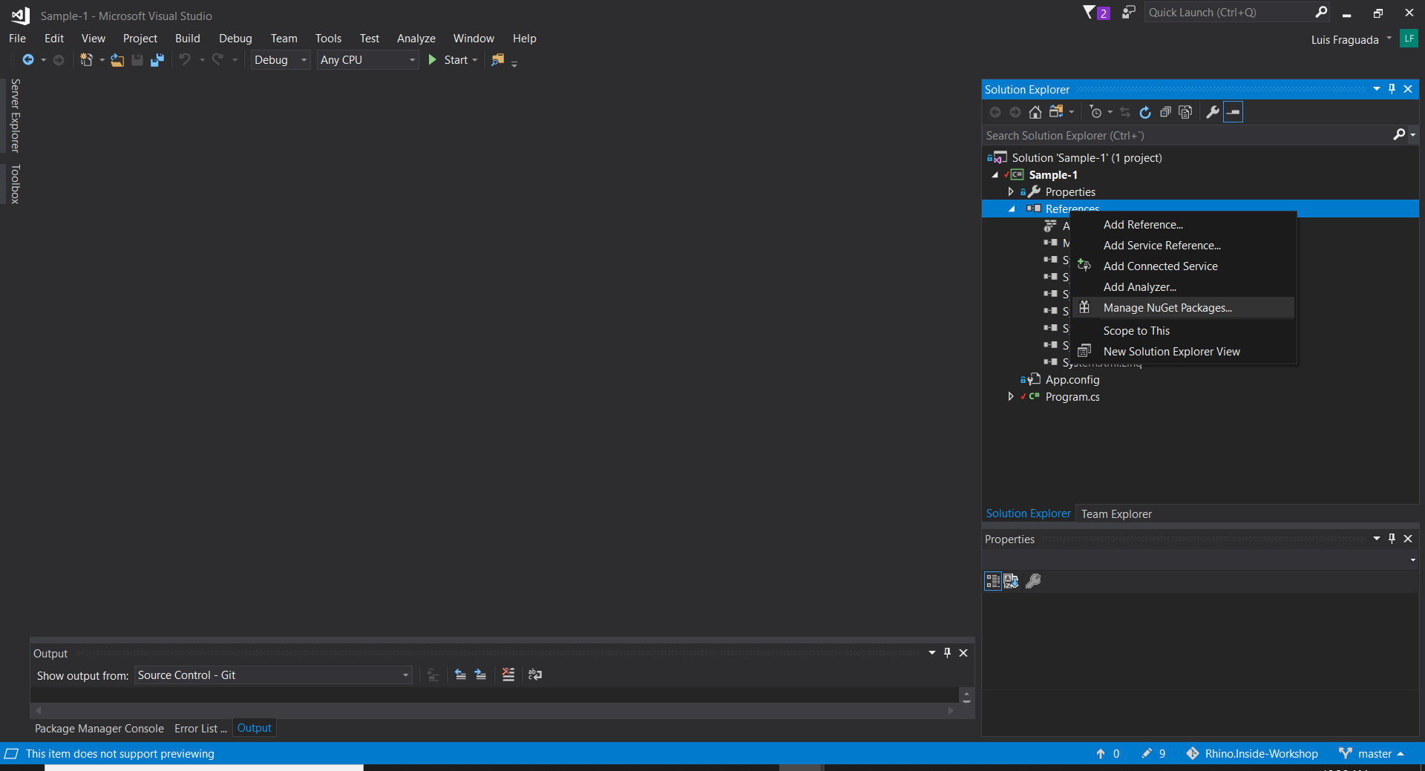Toggle Alphabetical sort in Properties panel
The width and height of the screenshot is (1425, 771).
1011,581
